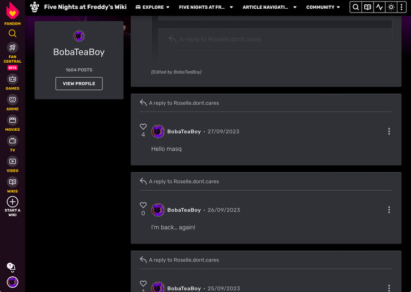The height and width of the screenshot is (292, 411).
Task: Open the TV sidebar icon
Action: (x=13, y=141)
